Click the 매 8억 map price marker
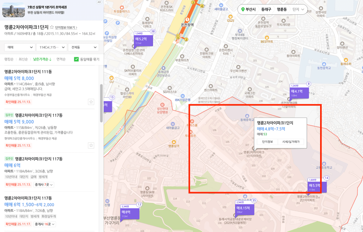 [130, 214]
